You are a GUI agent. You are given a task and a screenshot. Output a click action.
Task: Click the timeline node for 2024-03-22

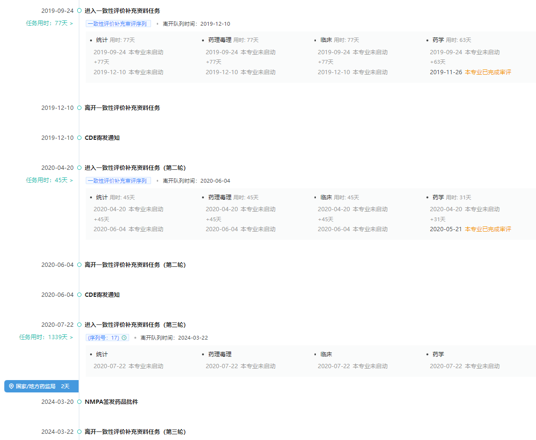[79, 431]
